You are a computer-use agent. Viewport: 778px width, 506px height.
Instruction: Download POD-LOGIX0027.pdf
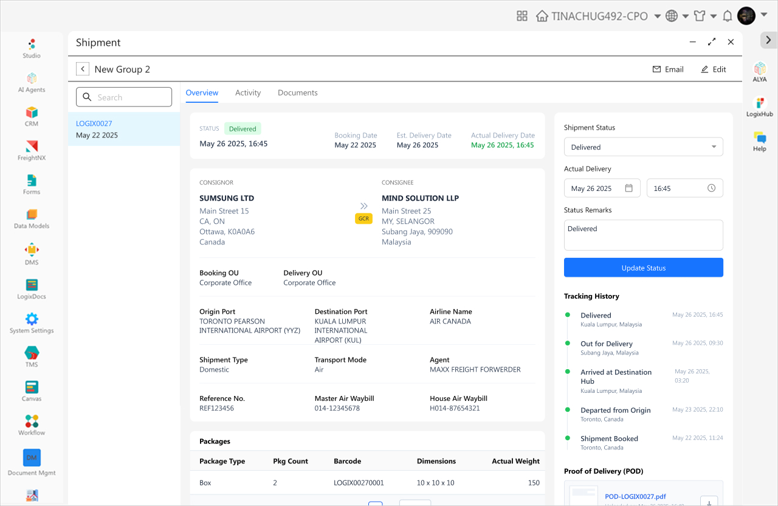(x=709, y=503)
